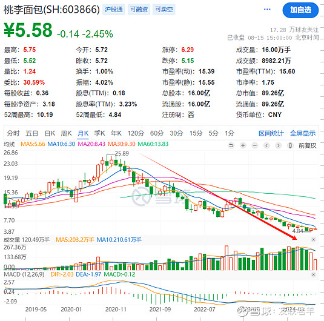This screenshot has height=321, width=324.
Task: Select the 月K chart tab
Action: point(83,133)
